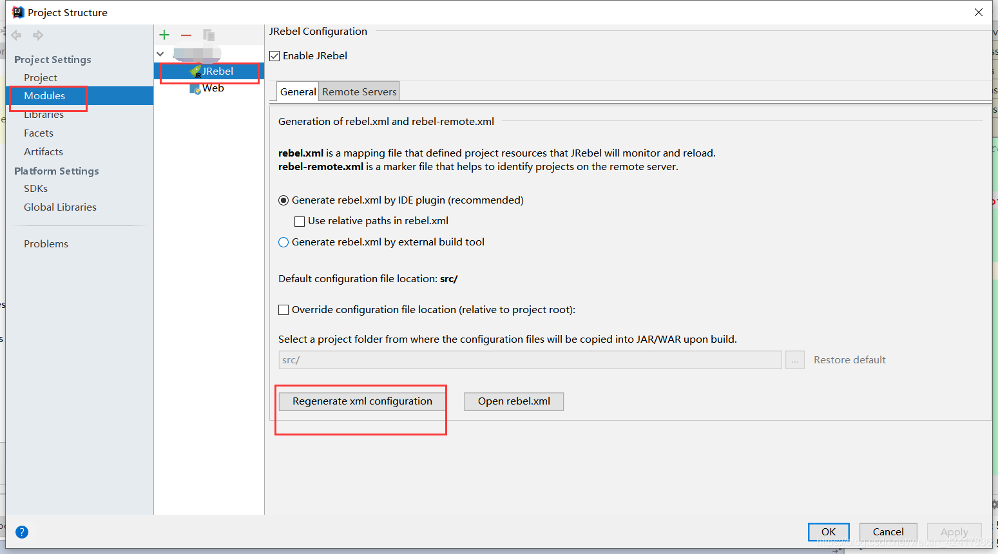The width and height of the screenshot is (998, 554).
Task: Click the browse folder ellipsis button
Action: (x=794, y=360)
